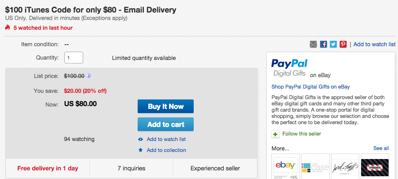Screen dimensions: 398x179
Task: Click the Buy It Now button
Action: click(x=165, y=107)
